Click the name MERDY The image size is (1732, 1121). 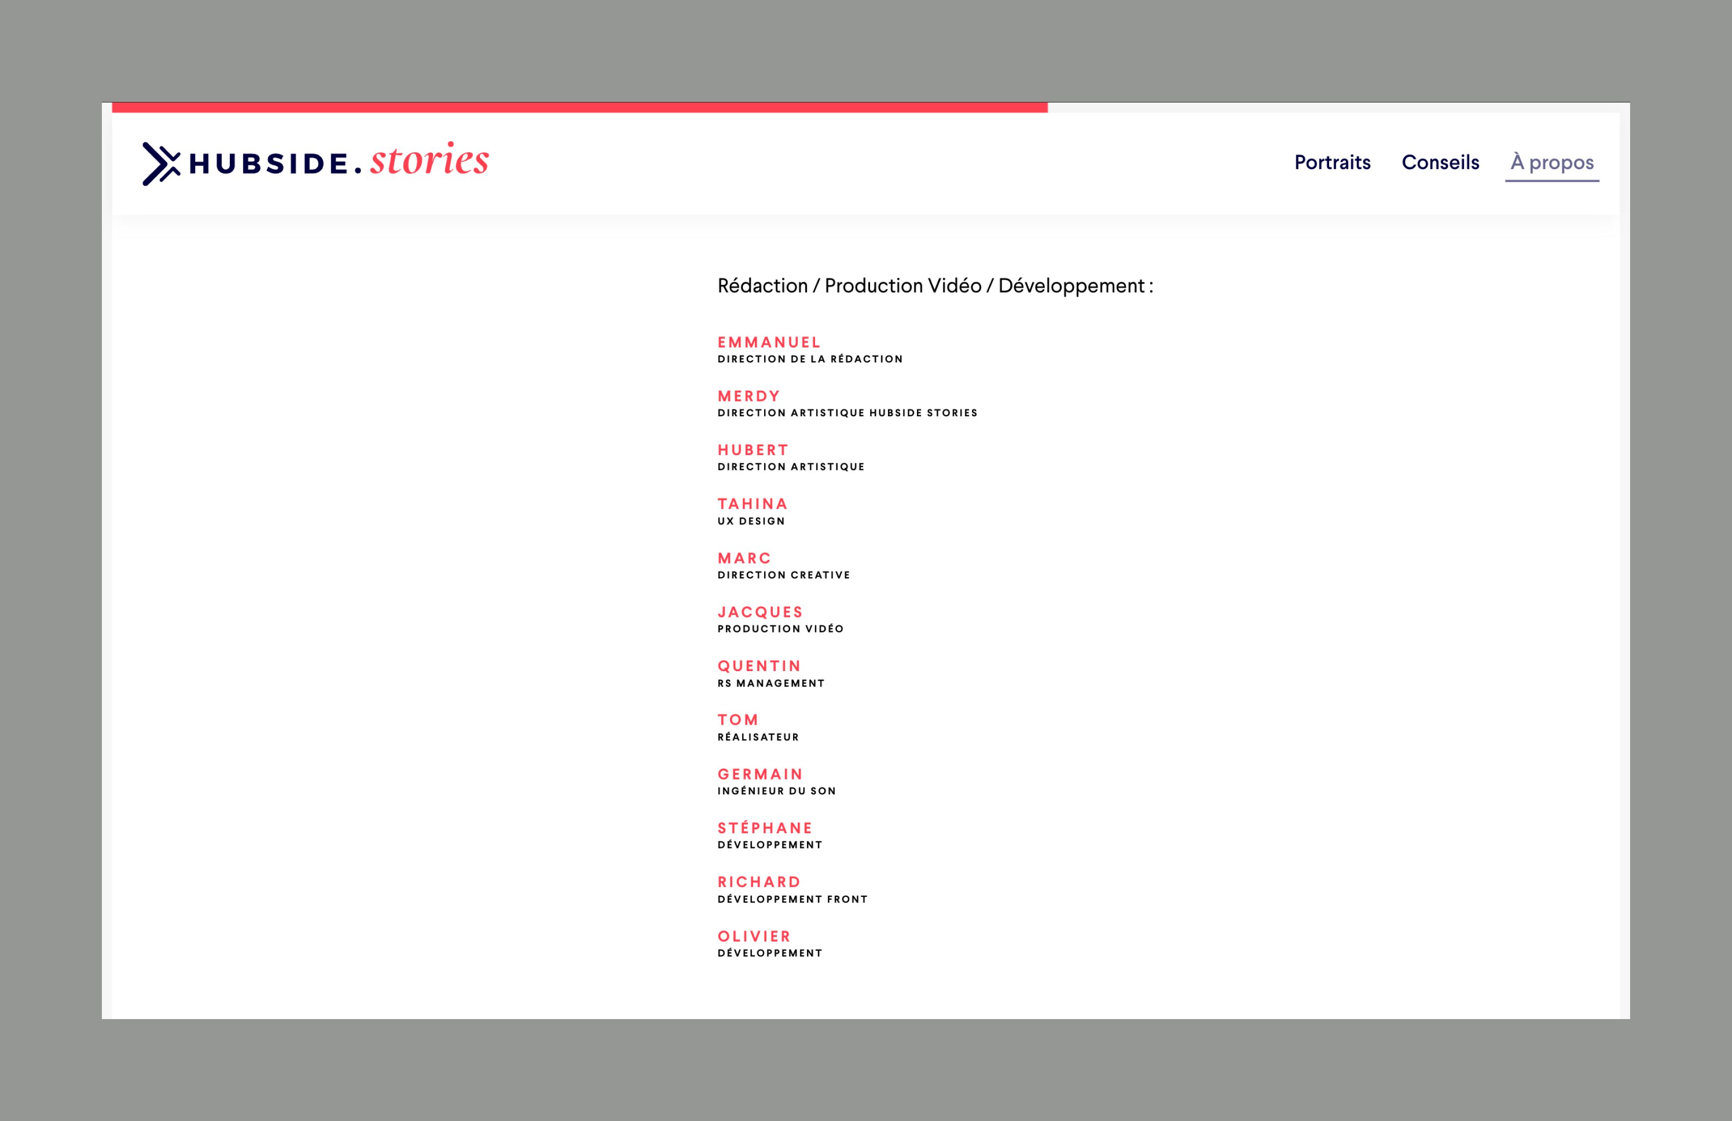(x=749, y=396)
